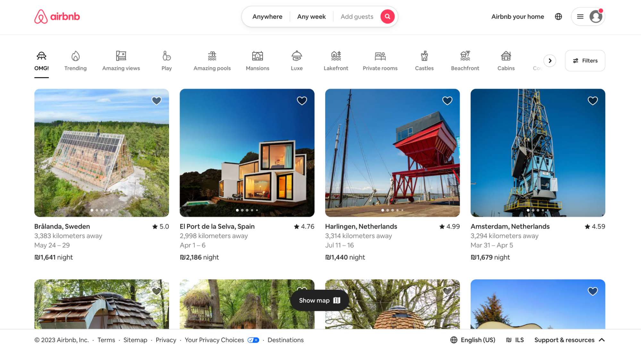
Task: Select the Cabins category icon
Action: [x=506, y=61]
